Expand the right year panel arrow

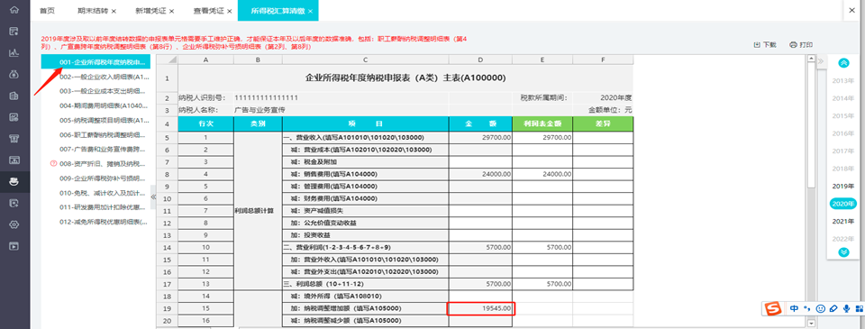coord(821,61)
